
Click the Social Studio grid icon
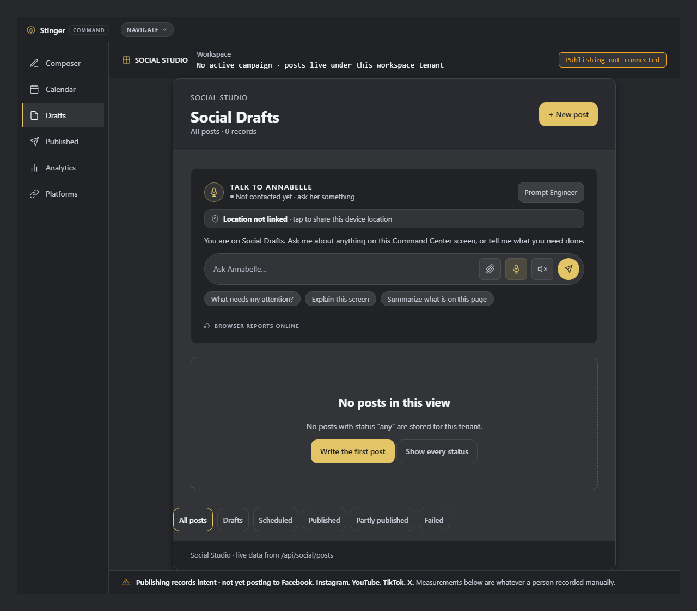[x=126, y=60]
